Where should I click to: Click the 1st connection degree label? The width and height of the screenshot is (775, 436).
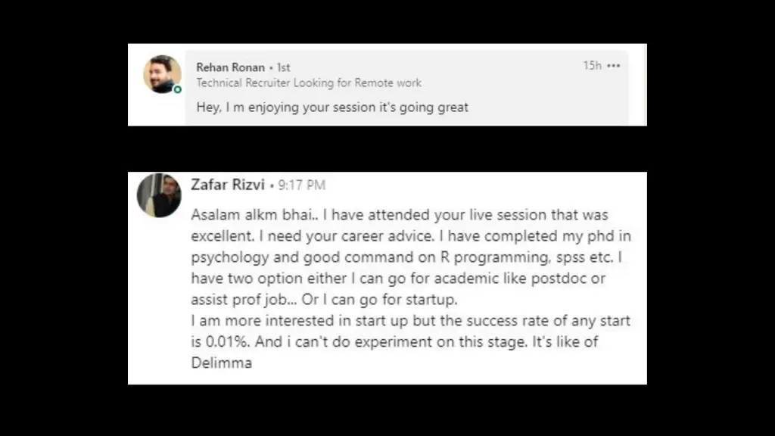[284, 67]
